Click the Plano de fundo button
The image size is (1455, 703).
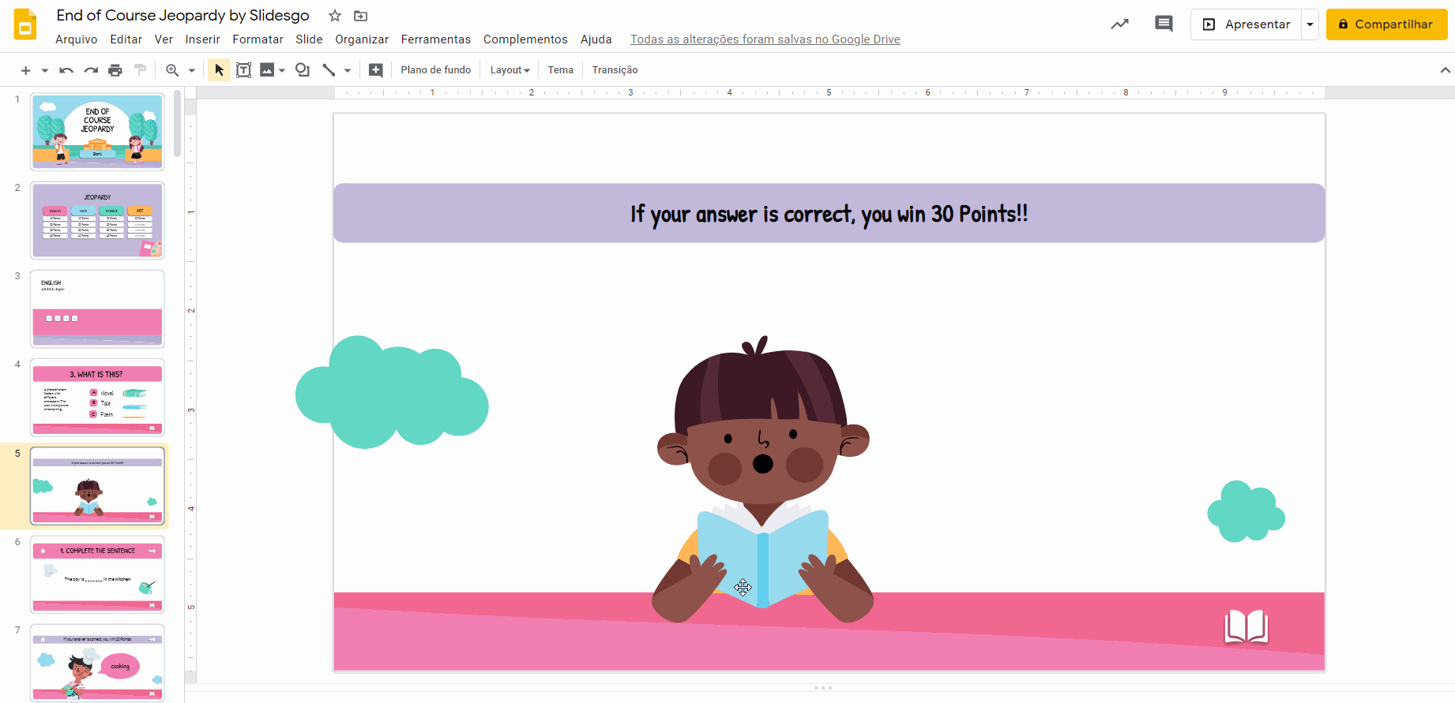click(x=436, y=70)
